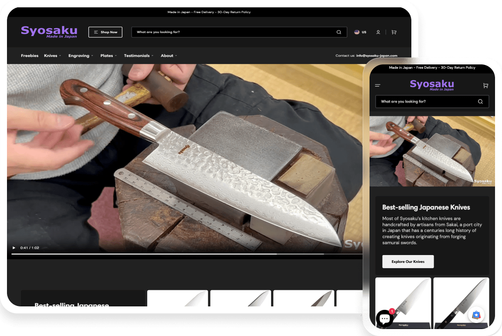Open the second mobile knife product thumbnail

coord(461,303)
